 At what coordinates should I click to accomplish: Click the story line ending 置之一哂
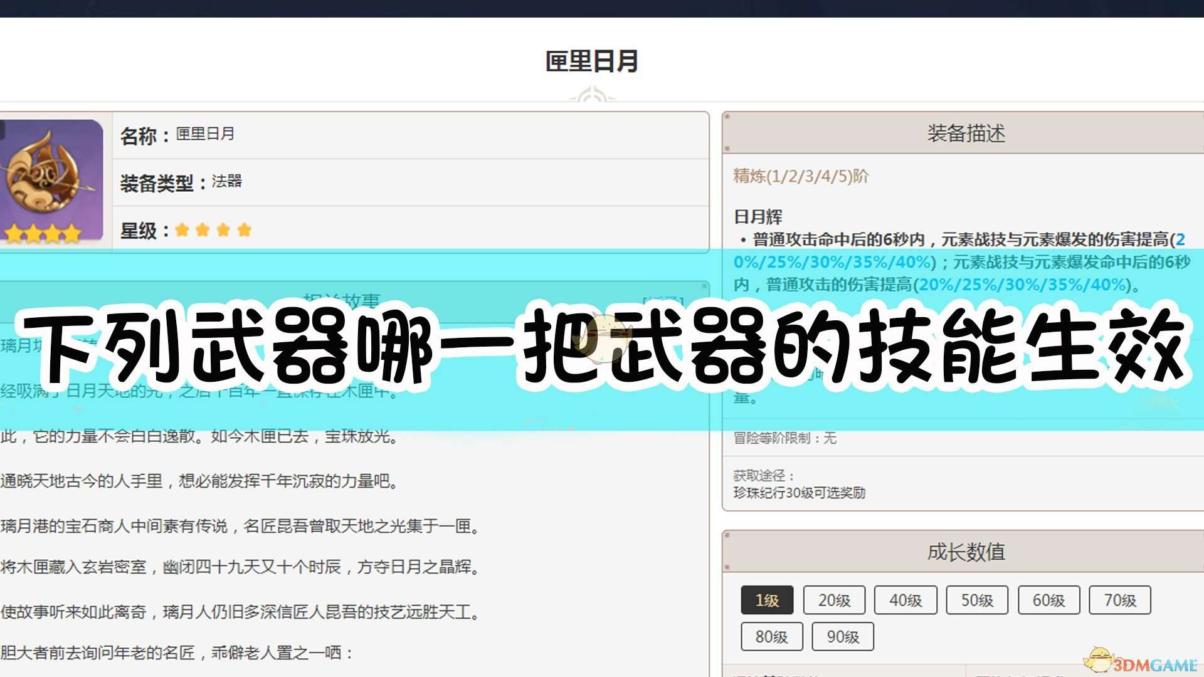coord(176,653)
